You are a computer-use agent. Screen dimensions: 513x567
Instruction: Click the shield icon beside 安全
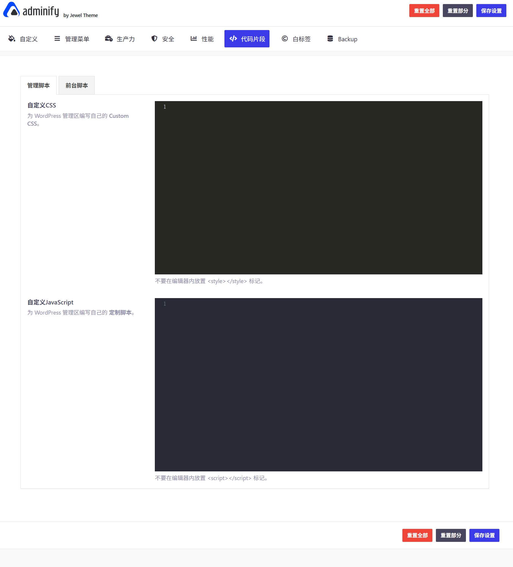coord(154,38)
